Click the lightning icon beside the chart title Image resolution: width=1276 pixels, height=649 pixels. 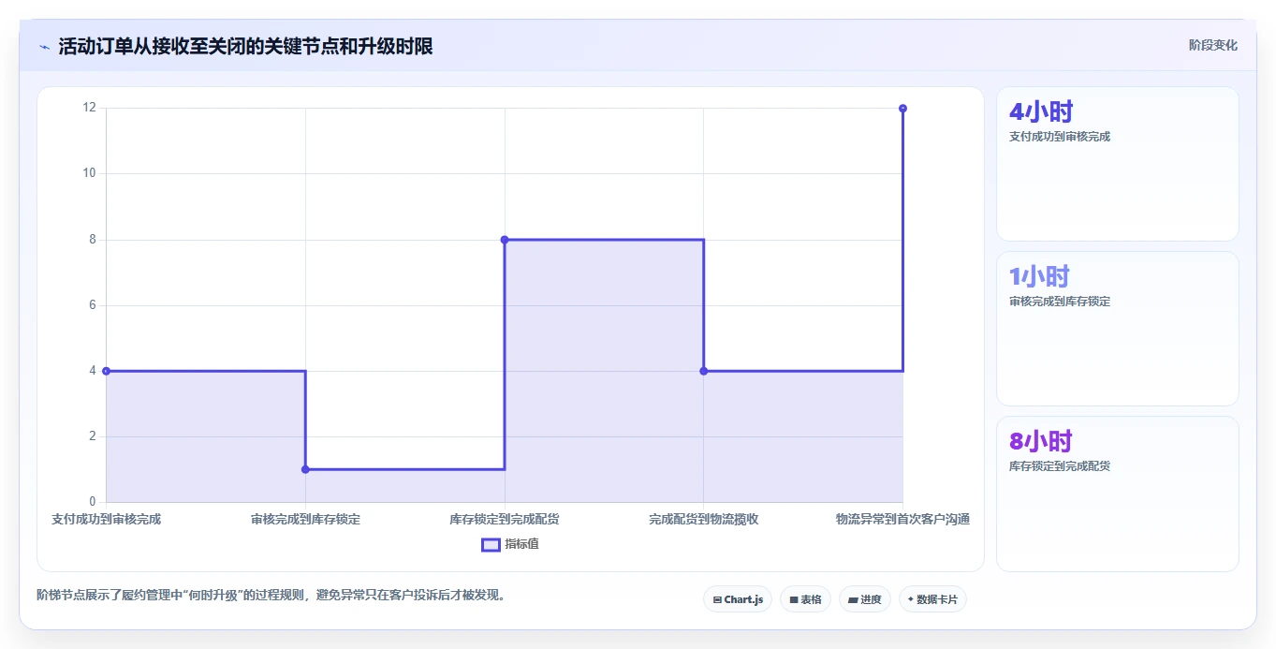click(44, 46)
